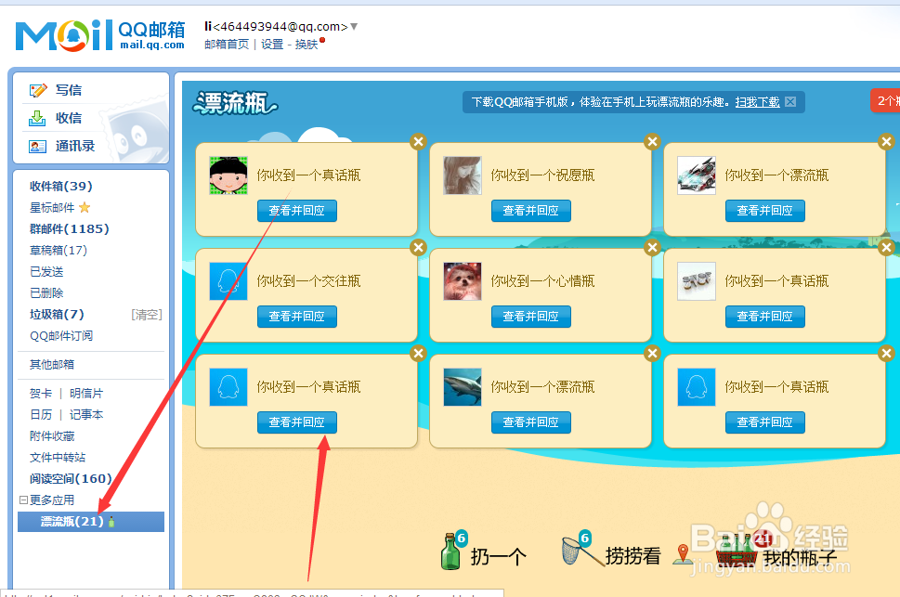Click the shark avatar thumbnail
The width and height of the screenshot is (900, 597).
tap(463, 387)
